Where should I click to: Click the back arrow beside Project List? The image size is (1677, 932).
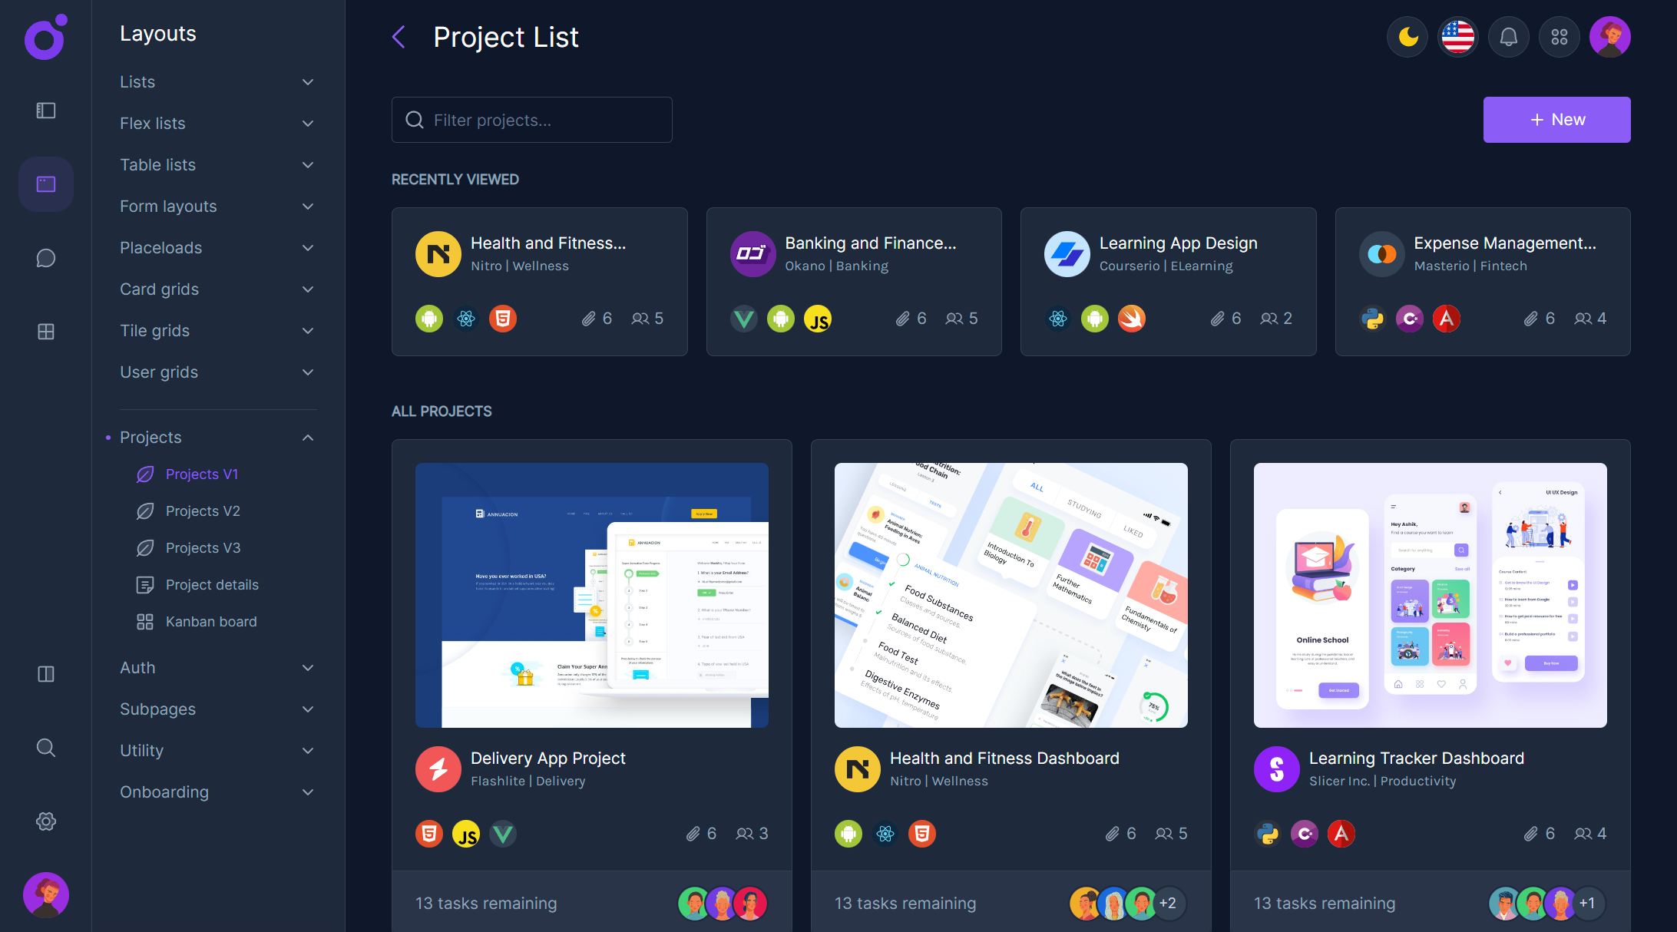(399, 36)
